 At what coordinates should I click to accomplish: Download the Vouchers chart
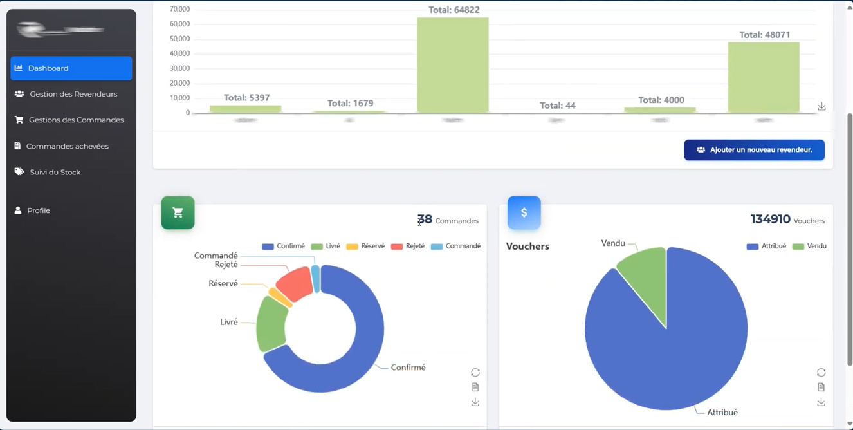821,401
